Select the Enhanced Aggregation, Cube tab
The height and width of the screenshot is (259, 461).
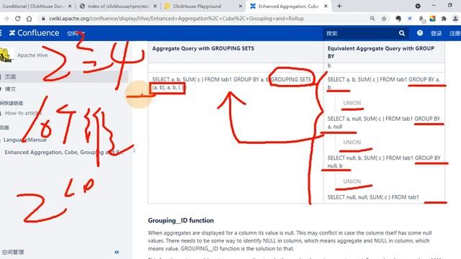click(x=288, y=6)
